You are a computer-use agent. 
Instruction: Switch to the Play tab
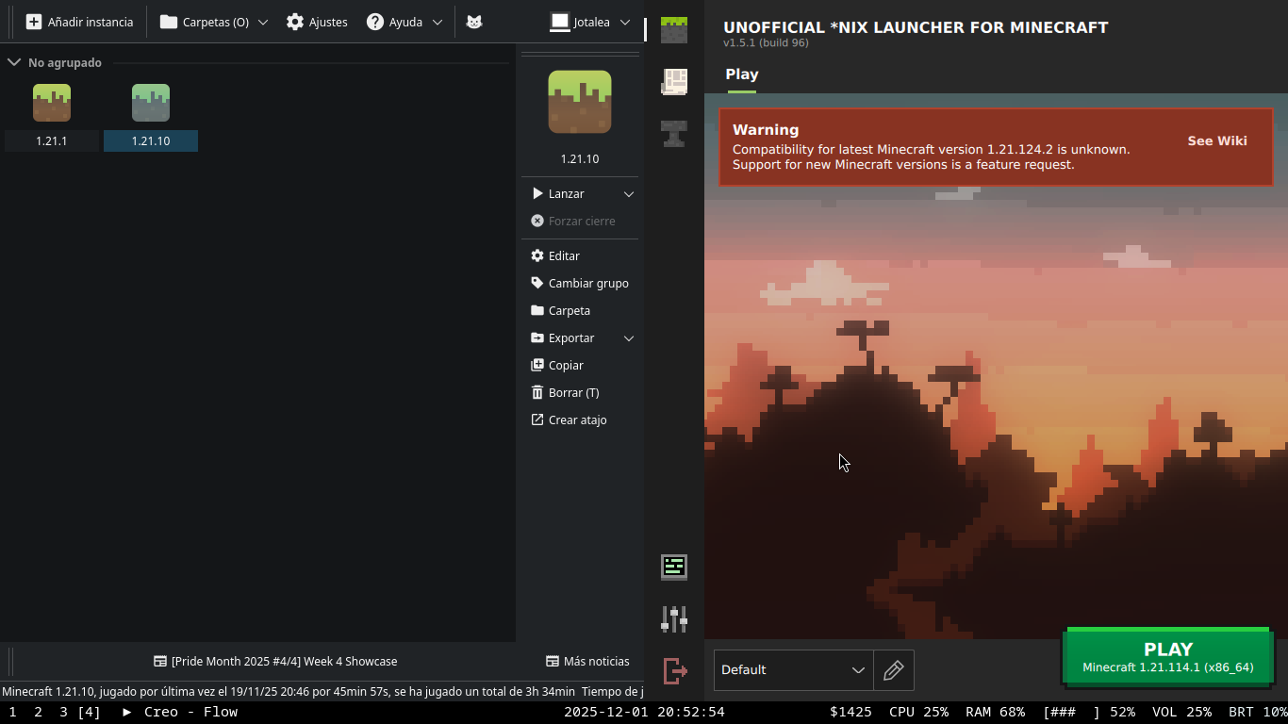pos(742,74)
